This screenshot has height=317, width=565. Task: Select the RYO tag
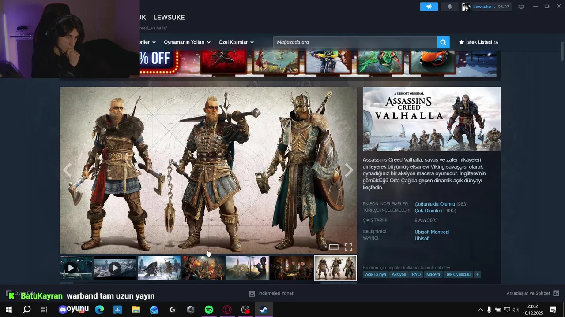pyautogui.click(x=416, y=274)
